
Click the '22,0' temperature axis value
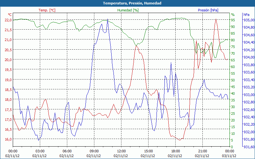(9, 20)
